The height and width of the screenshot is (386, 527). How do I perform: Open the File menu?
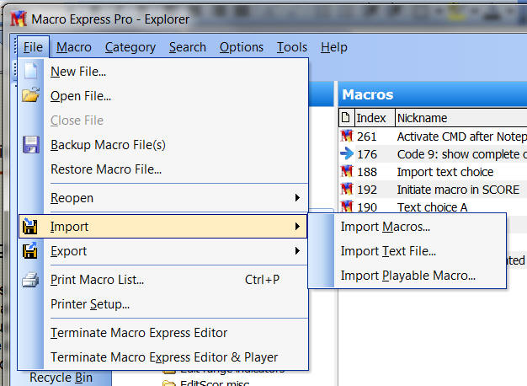tap(33, 47)
